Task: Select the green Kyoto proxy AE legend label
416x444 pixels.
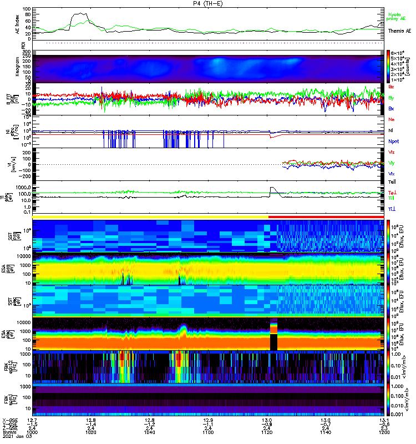Action: [396, 17]
